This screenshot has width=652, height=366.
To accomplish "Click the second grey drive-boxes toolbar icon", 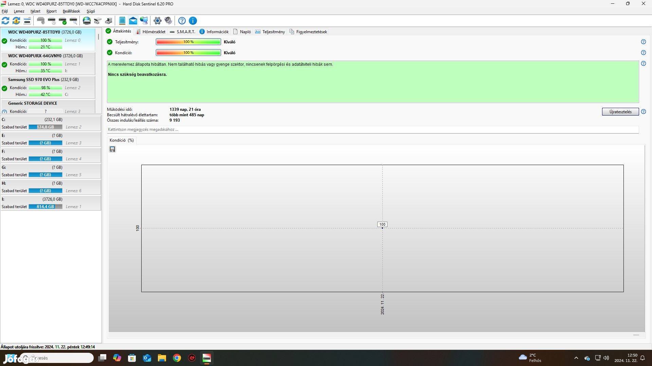I will pyautogui.click(x=109, y=21).
